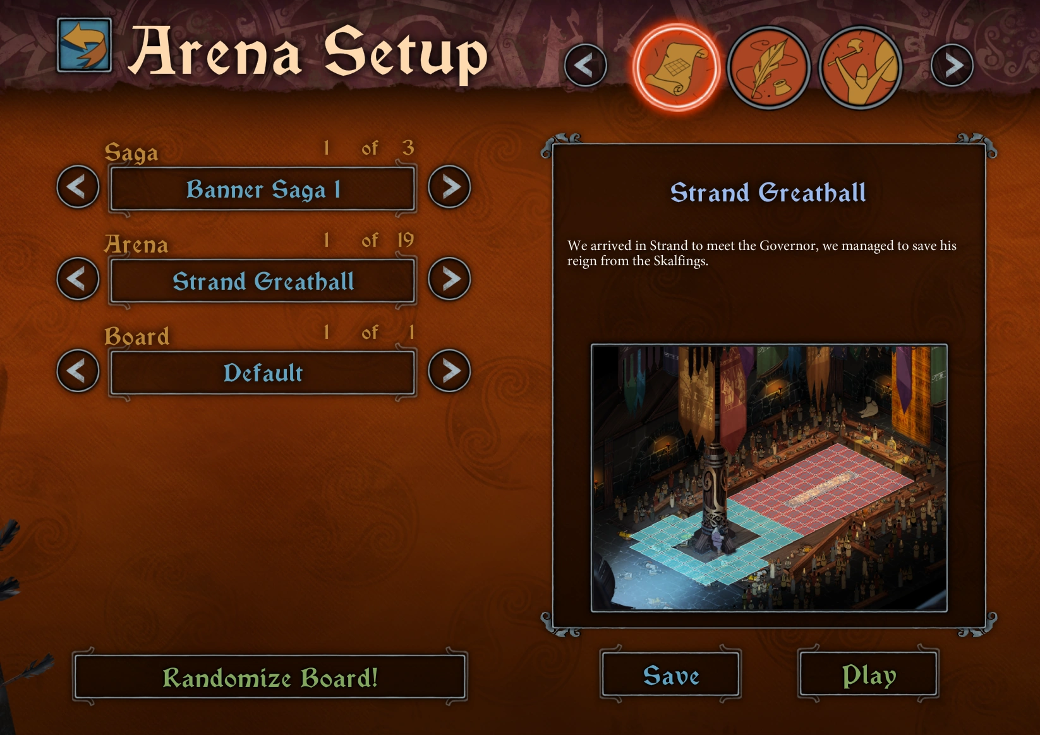1040x735 pixels.
Task: Switch to previous arena arrow
Action: pos(78,278)
